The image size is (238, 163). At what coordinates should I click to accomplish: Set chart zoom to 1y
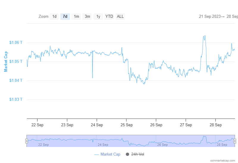[x=98, y=17]
